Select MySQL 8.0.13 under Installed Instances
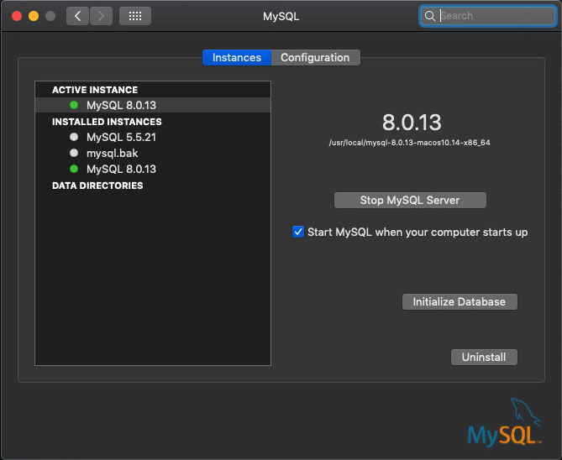The image size is (562, 460). pos(153,169)
